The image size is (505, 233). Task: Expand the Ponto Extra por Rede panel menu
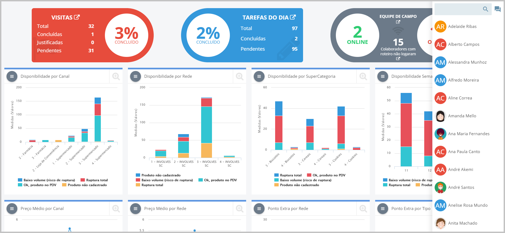click(x=259, y=209)
